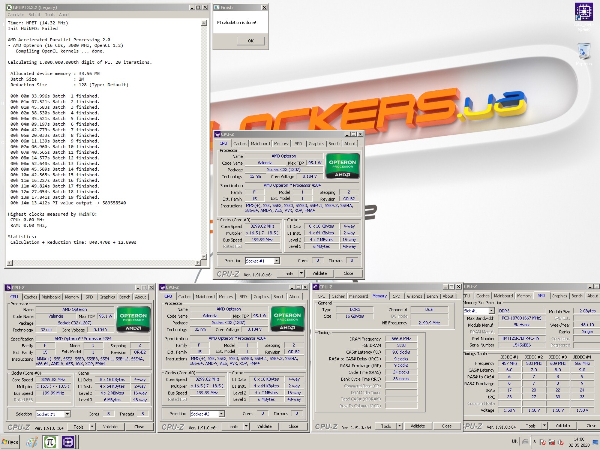
Task: Click the Part Number HMT125R7BFR4C-H9 field
Action: point(522,338)
